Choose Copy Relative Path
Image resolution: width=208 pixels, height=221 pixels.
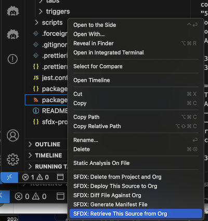click(x=136, y=126)
